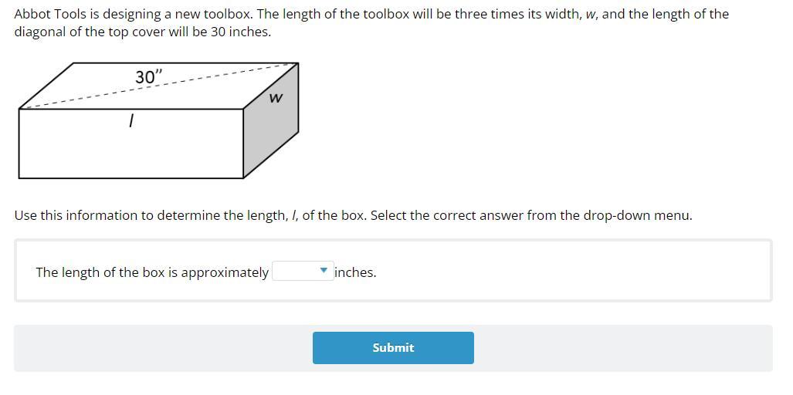The width and height of the screenshot is (793, 395).
Task: Submit the answer with the Submit button
Action: 393,347
